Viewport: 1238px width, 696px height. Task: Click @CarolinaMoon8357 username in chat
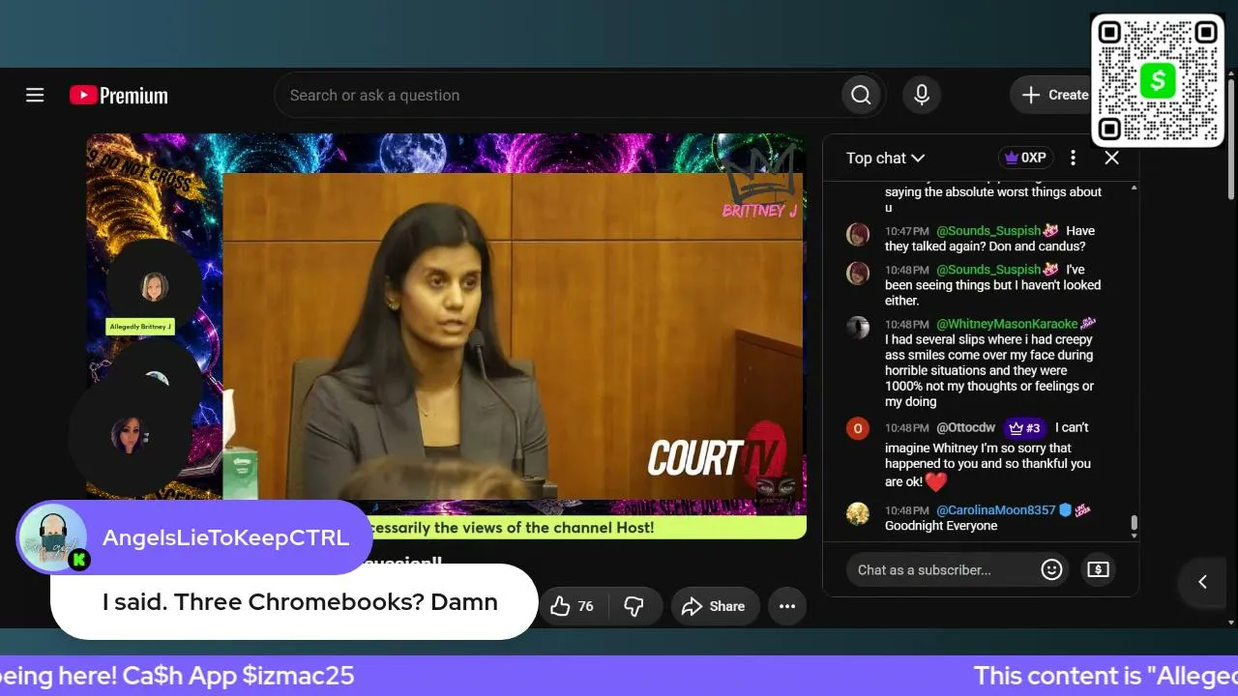coord(996,509)
